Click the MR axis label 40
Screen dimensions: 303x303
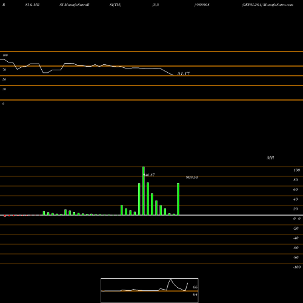click(x=296, y=199)
